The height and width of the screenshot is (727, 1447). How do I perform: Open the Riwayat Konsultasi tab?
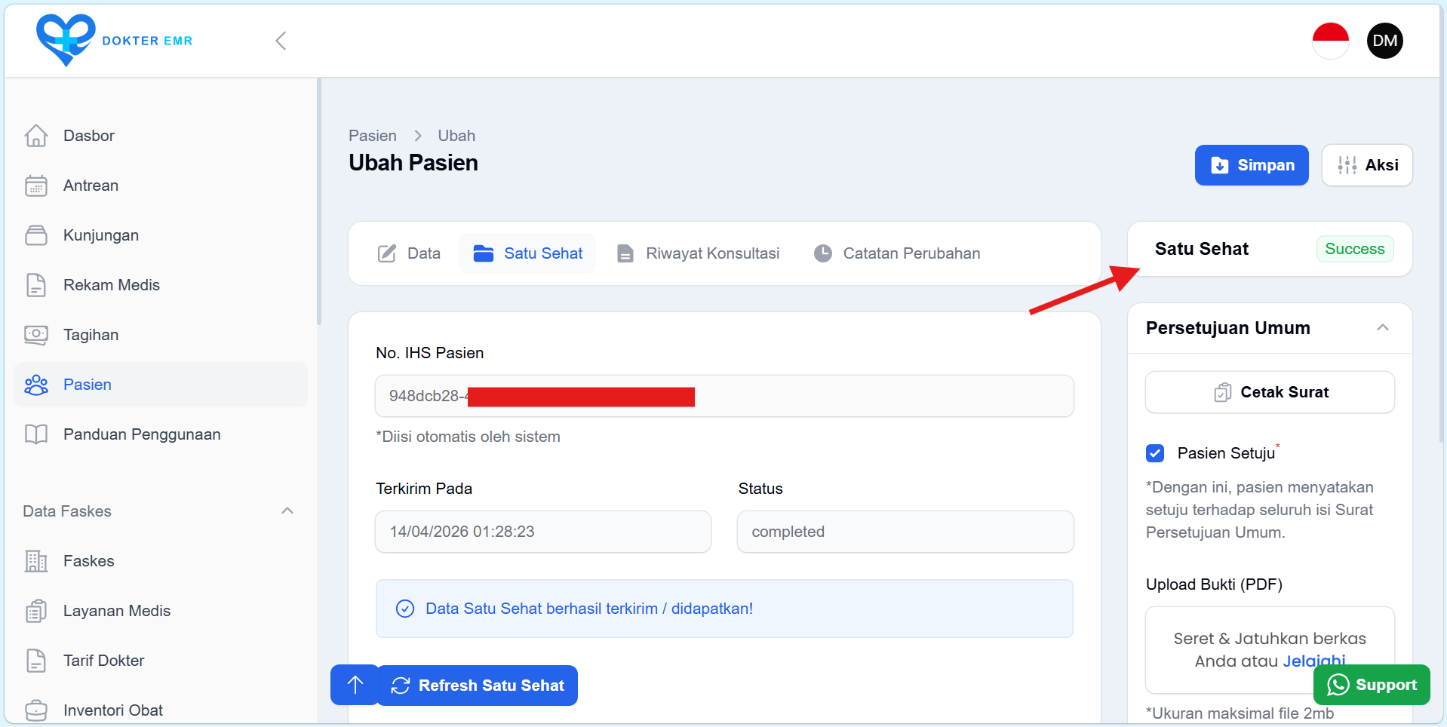click(x=698, y=253)
